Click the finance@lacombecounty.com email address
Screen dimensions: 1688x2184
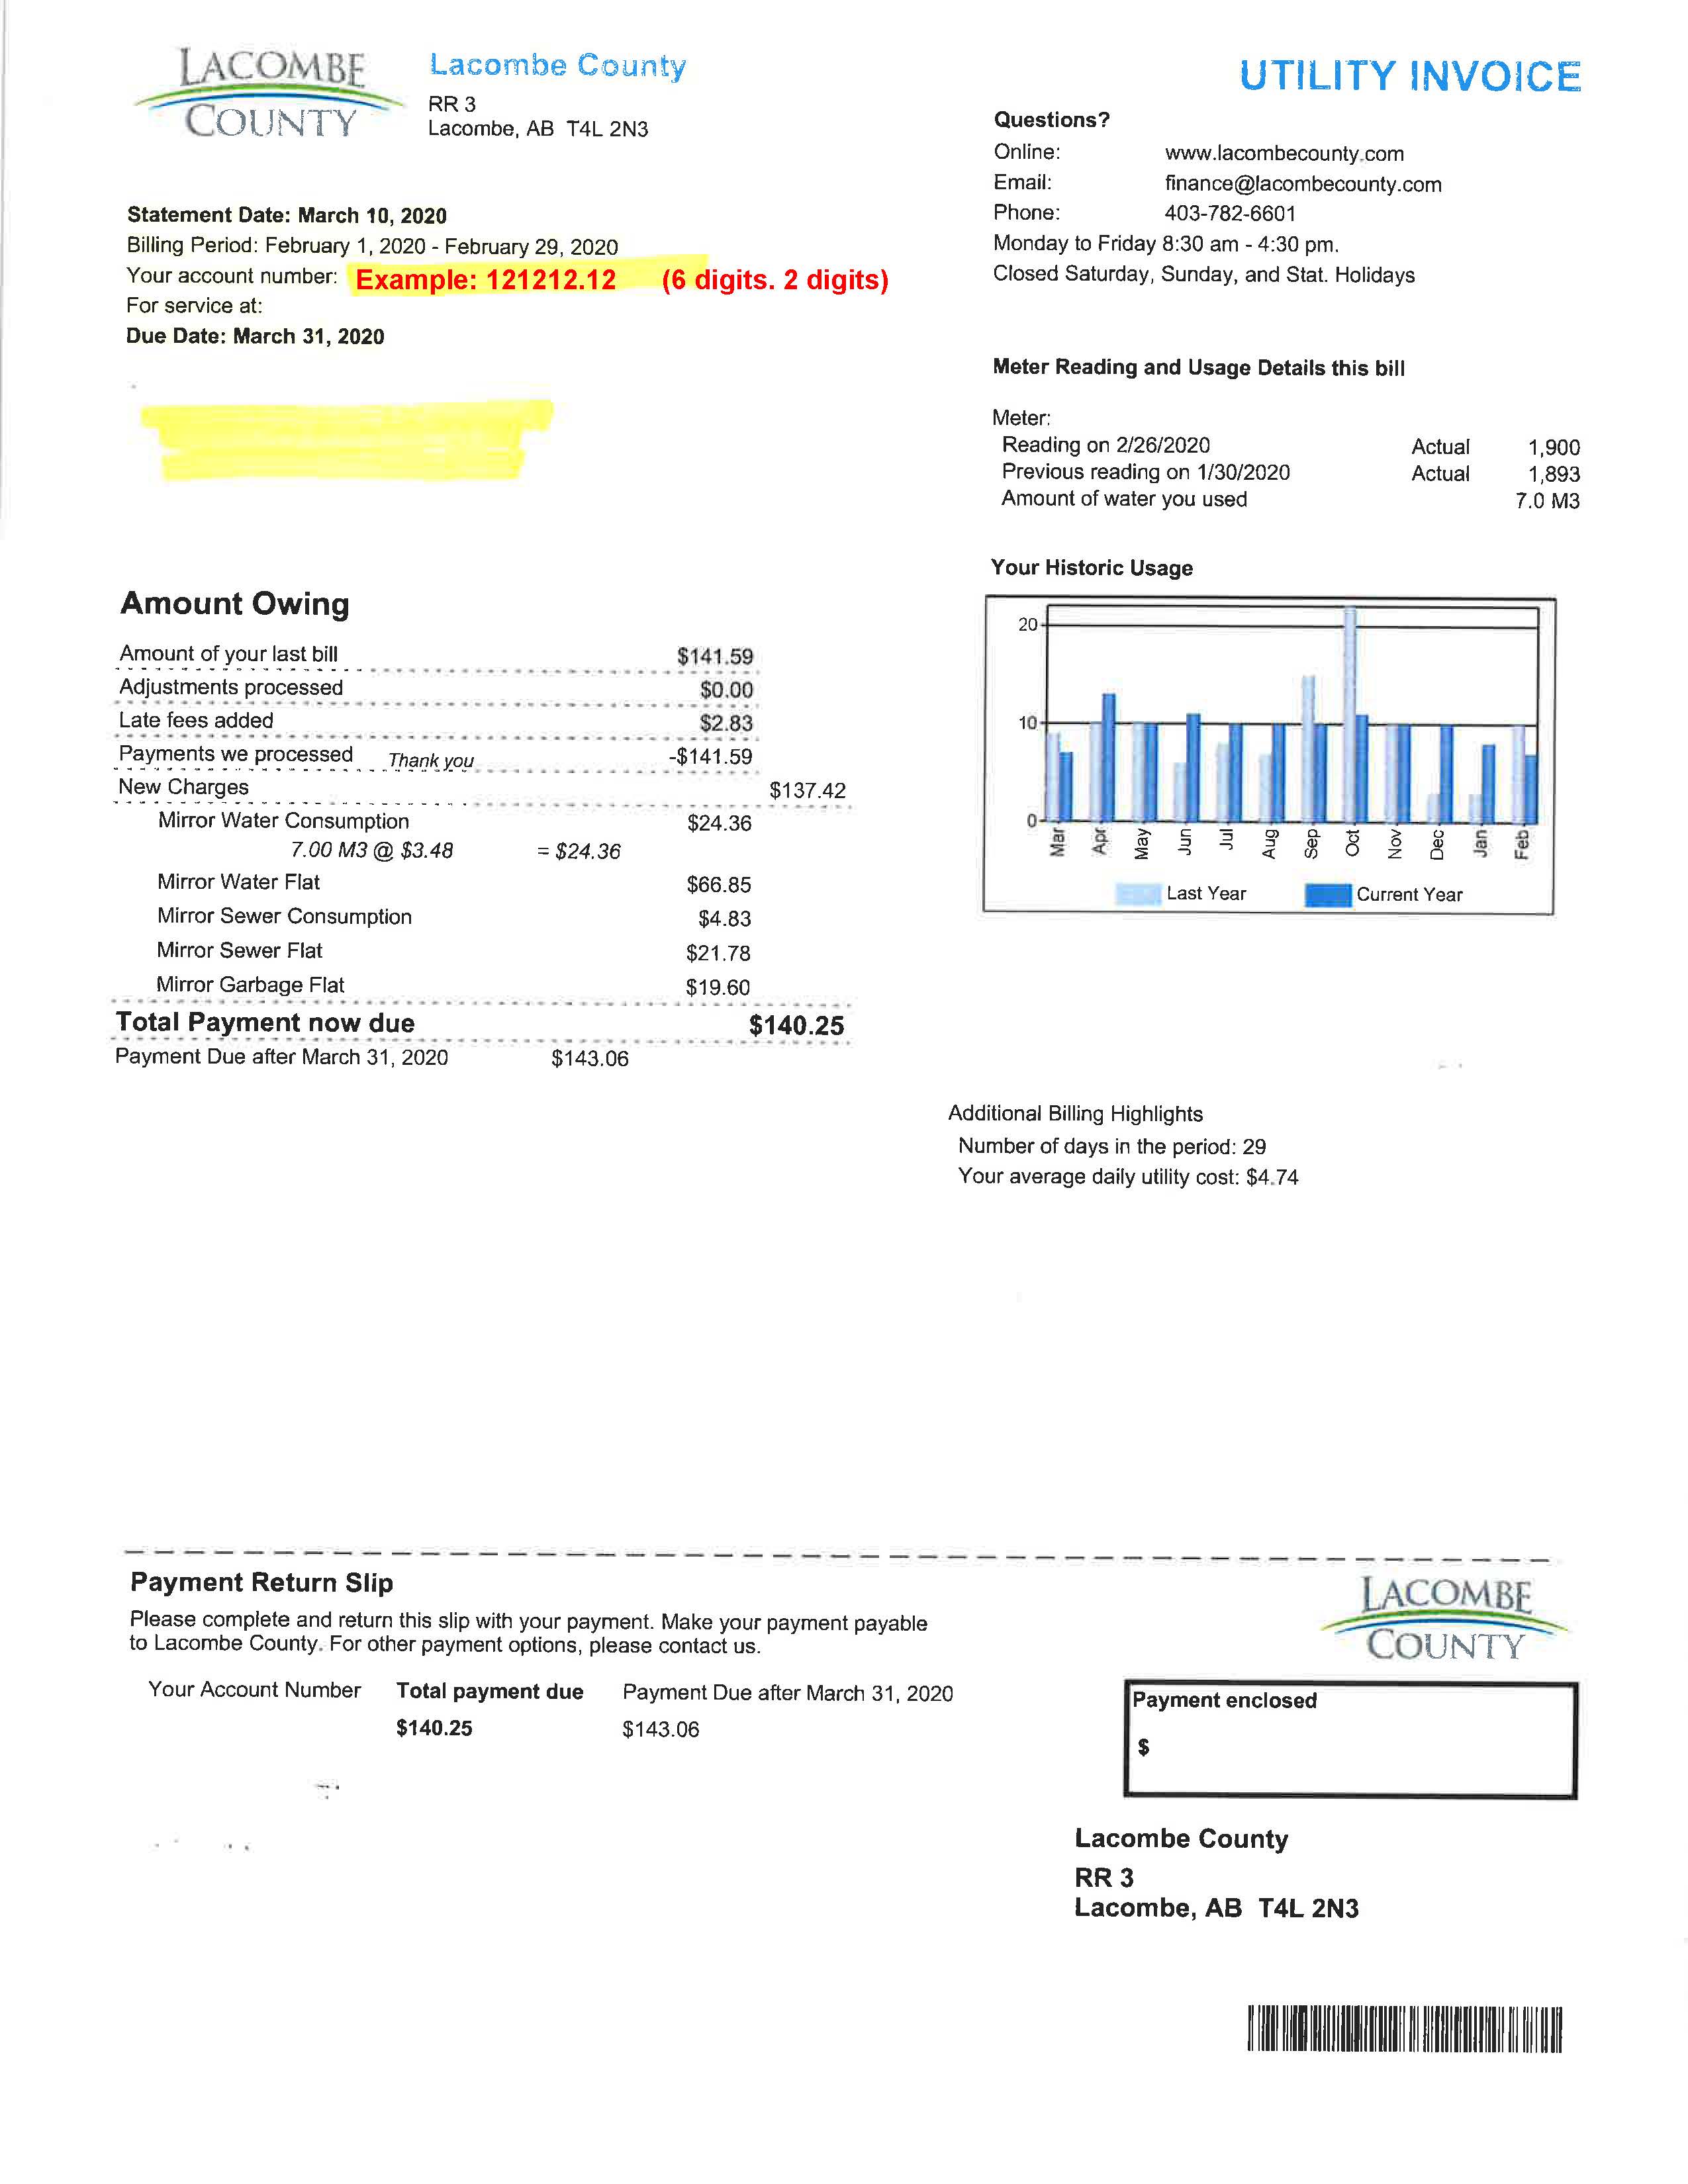pyautogui.click(x=1303, y=184)
